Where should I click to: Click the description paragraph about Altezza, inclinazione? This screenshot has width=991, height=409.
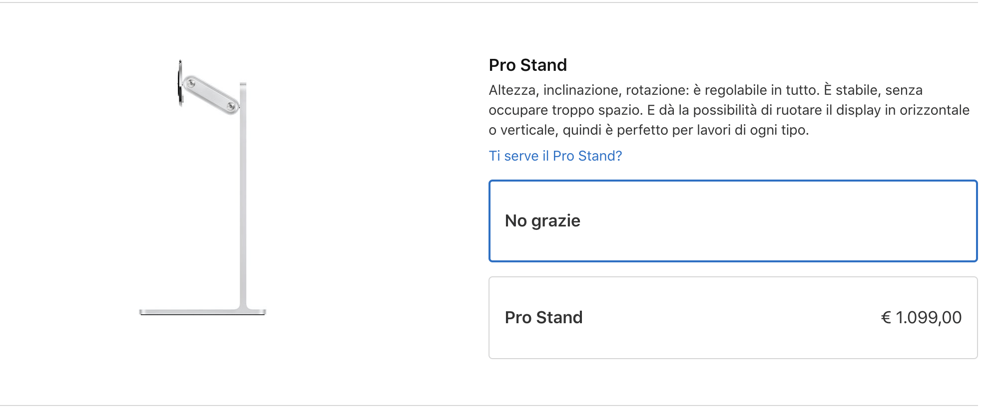coord(729,110)
